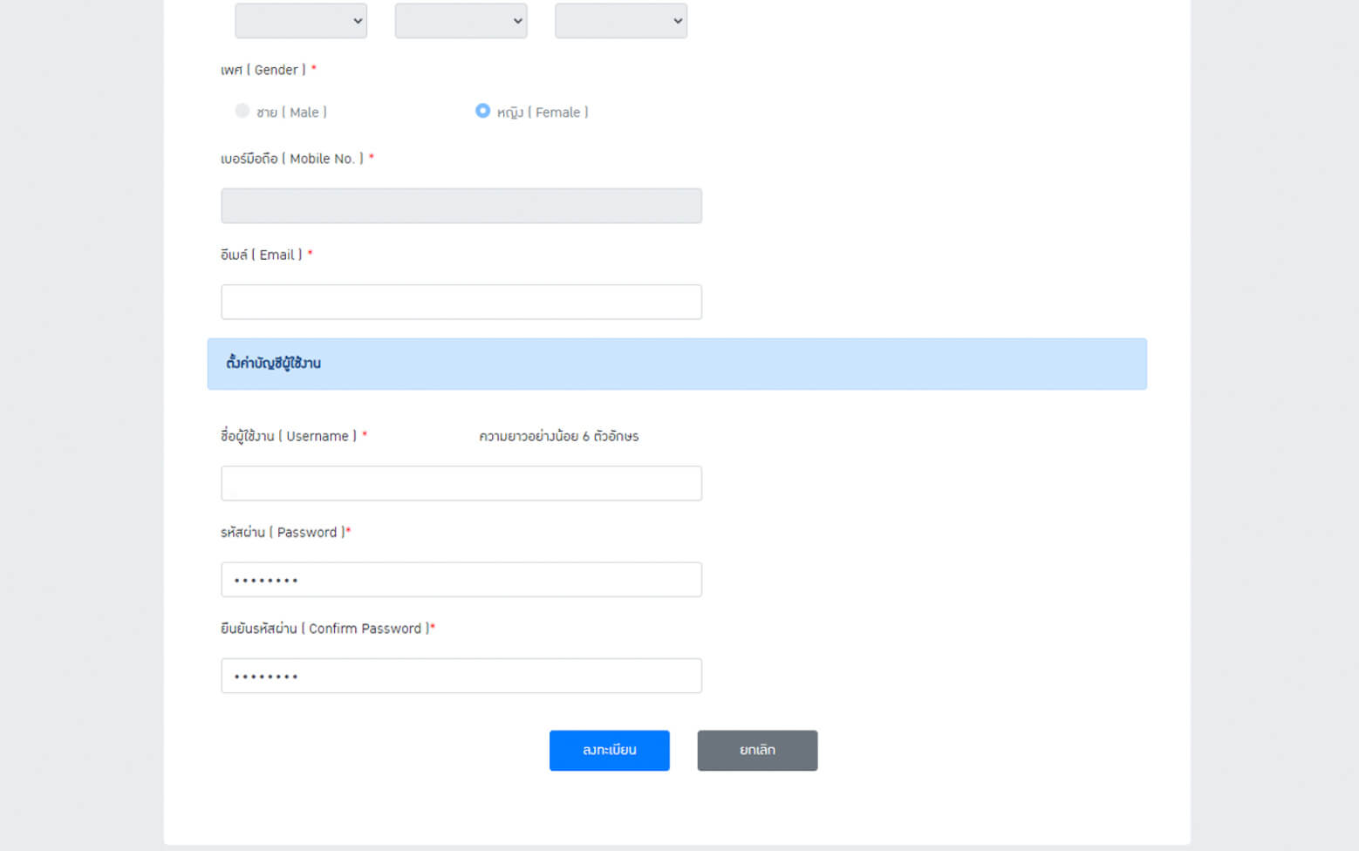1359x851 pixels.
Task: Click the Confirm Password label text
Action: click(x=324, y=629)
